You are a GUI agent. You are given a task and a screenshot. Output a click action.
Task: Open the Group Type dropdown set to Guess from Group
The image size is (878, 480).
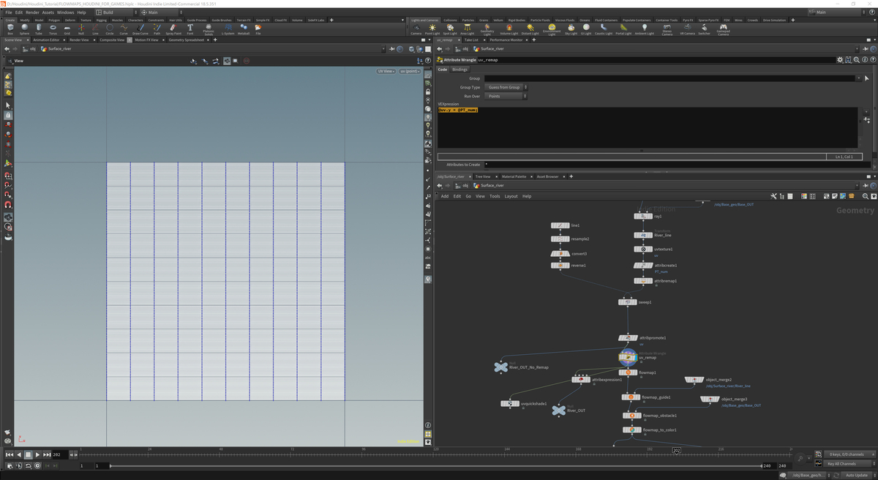pos(504,87)
